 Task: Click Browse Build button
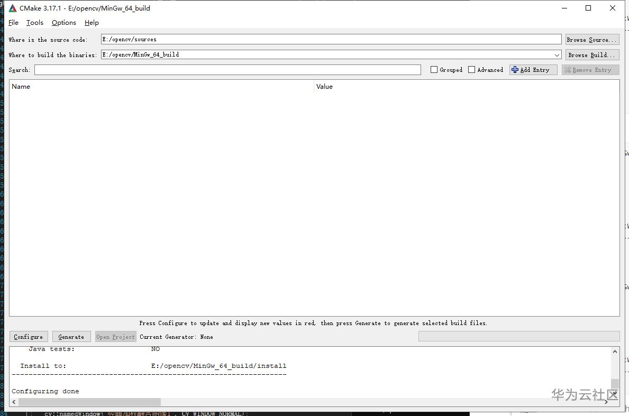(592, 55)
